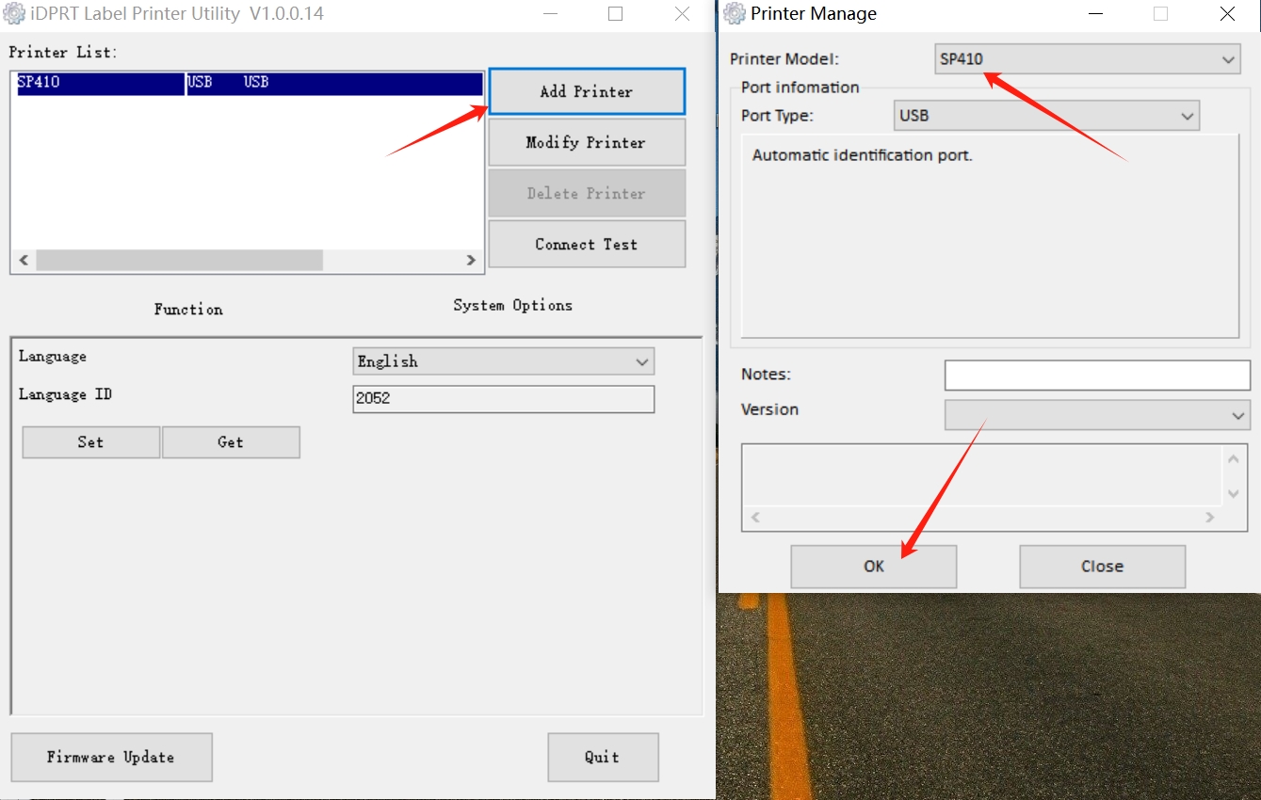Open the Function tab
The image size is (1261, 800).
click(188, 309)
